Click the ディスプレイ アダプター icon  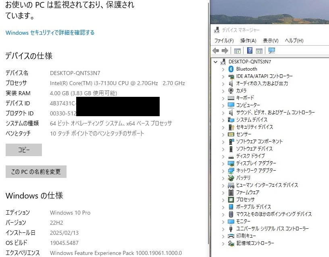[x=231, y=163]
